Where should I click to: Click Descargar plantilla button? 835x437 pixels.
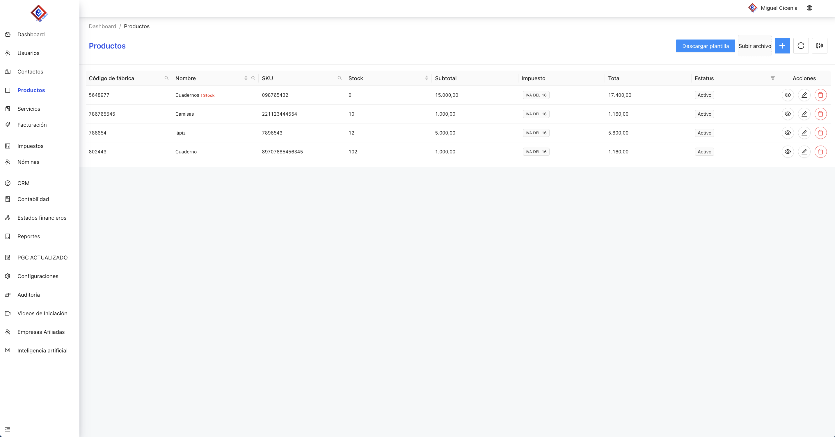705,46
